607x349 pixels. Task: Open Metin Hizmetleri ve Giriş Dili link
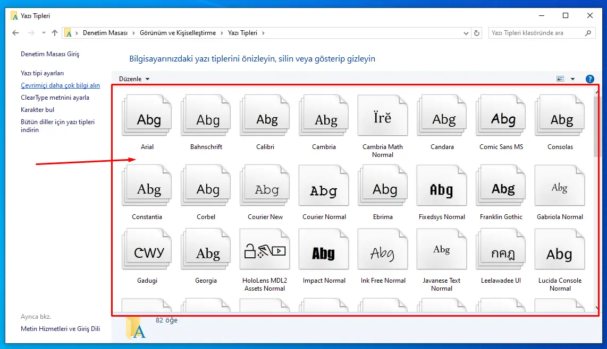tap(61, 329)
